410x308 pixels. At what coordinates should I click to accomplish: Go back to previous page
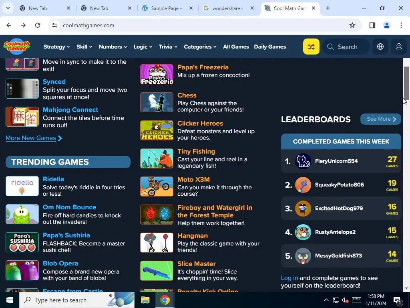click(x=9, y=25)
